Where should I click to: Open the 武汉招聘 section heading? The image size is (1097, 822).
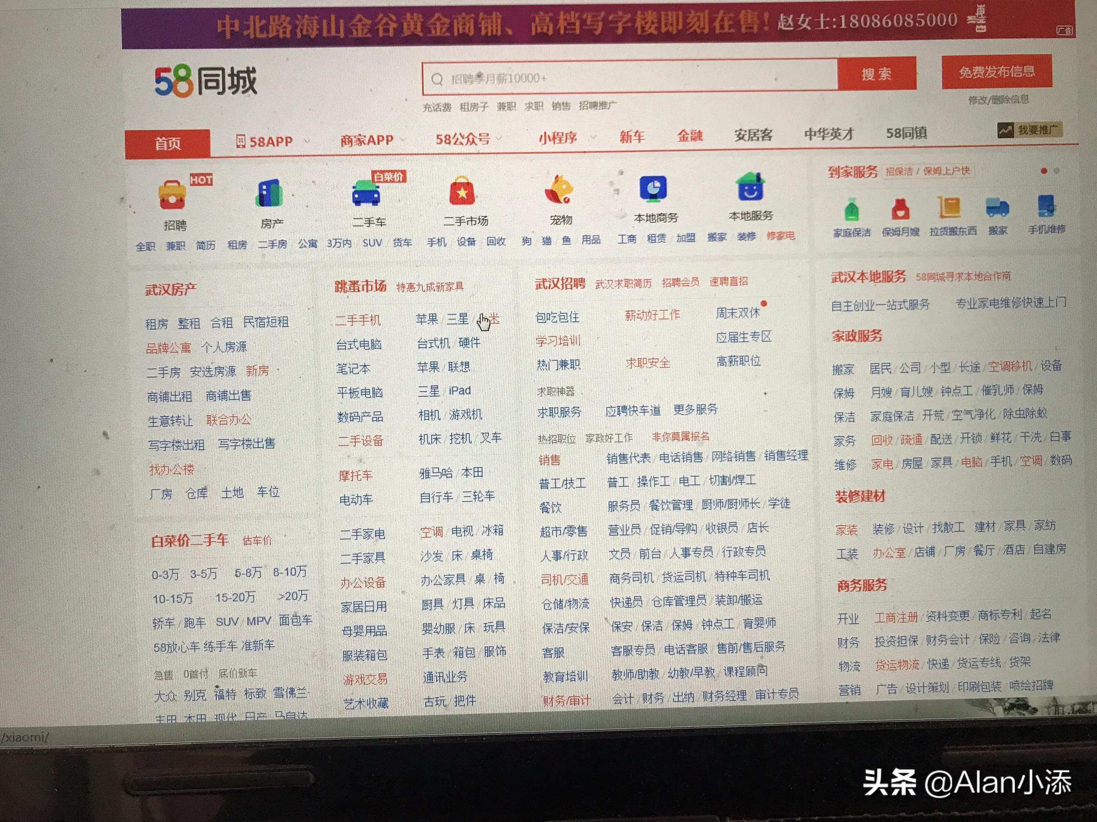560,283
